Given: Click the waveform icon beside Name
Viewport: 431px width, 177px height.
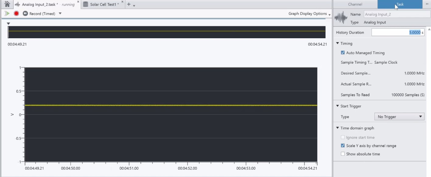Looking at the screenshot, I should pyautogui.click(x=341, y=18).
